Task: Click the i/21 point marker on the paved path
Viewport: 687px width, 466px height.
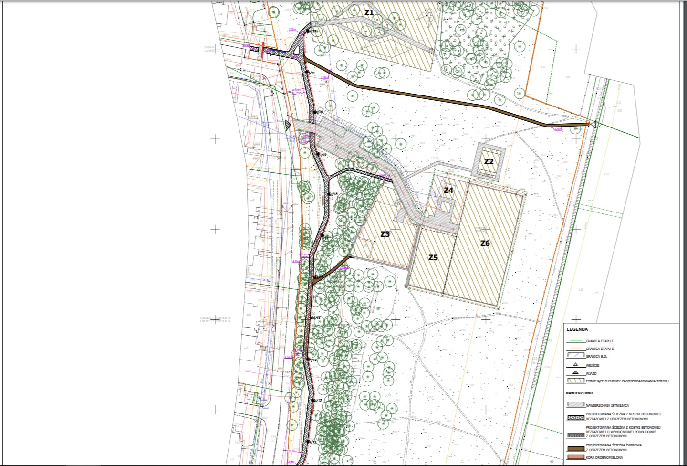Action: 307,72
